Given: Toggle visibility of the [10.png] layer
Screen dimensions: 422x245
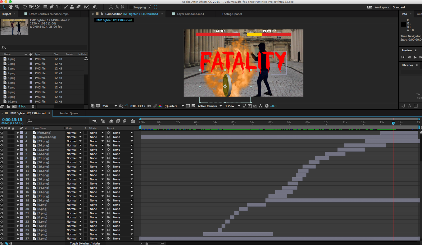Looking at the screenshot, I should [x=2, y=200].
